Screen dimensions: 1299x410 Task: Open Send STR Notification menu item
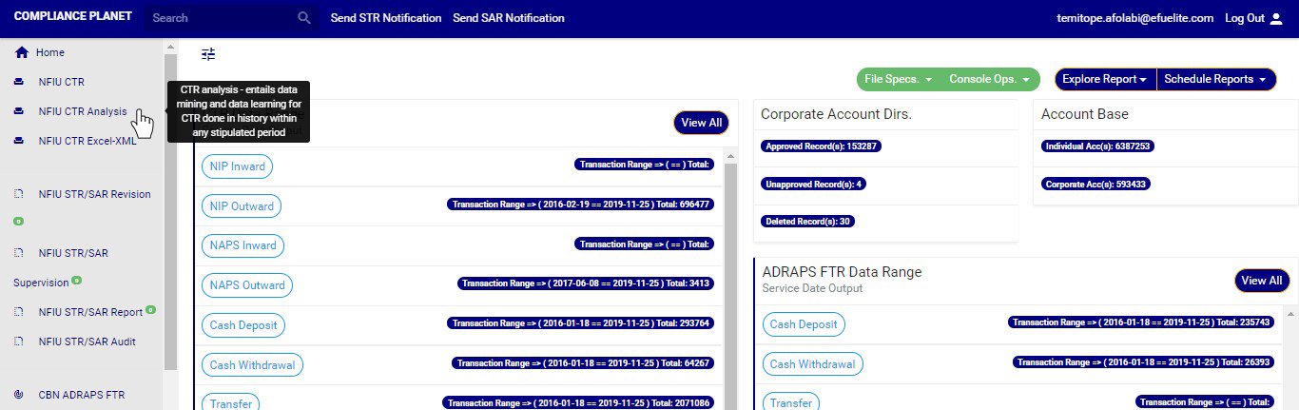coord(385,18)
